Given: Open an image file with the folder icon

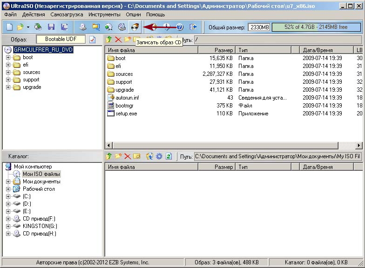Looking at the screenshot, I should [20, 27].
